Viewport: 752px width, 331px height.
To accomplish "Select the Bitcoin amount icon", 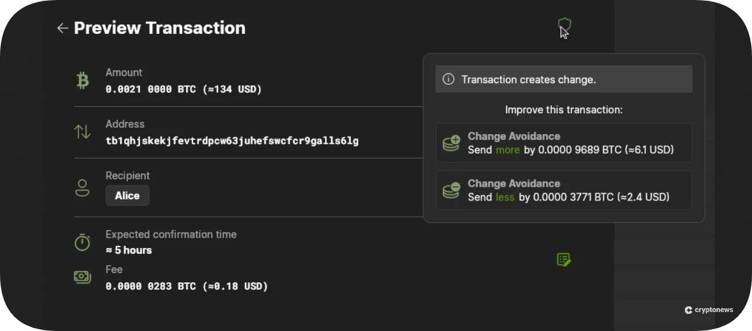I will coord(83,80).
